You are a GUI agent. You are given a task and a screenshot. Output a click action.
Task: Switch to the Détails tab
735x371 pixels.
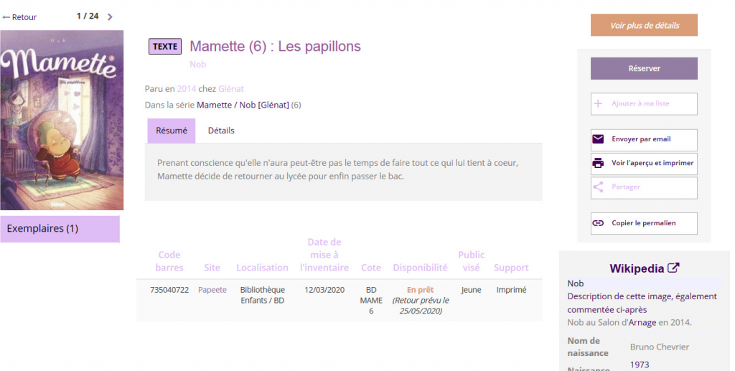(x=221, y=131)
